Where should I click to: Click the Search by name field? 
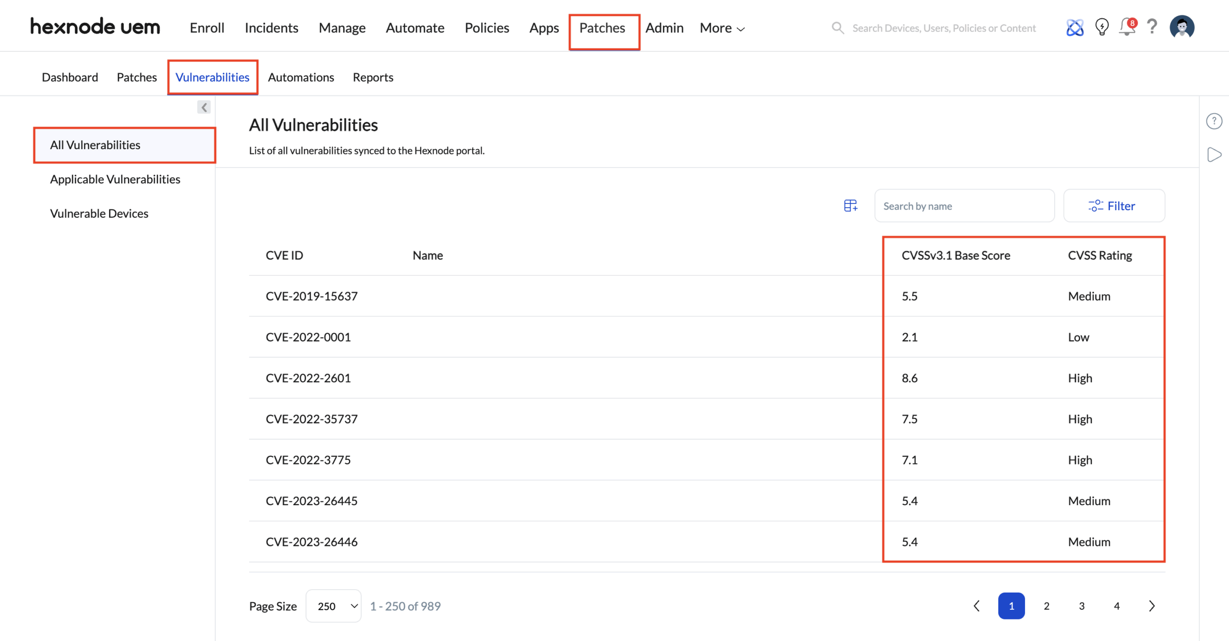click(x=964, y=206)
